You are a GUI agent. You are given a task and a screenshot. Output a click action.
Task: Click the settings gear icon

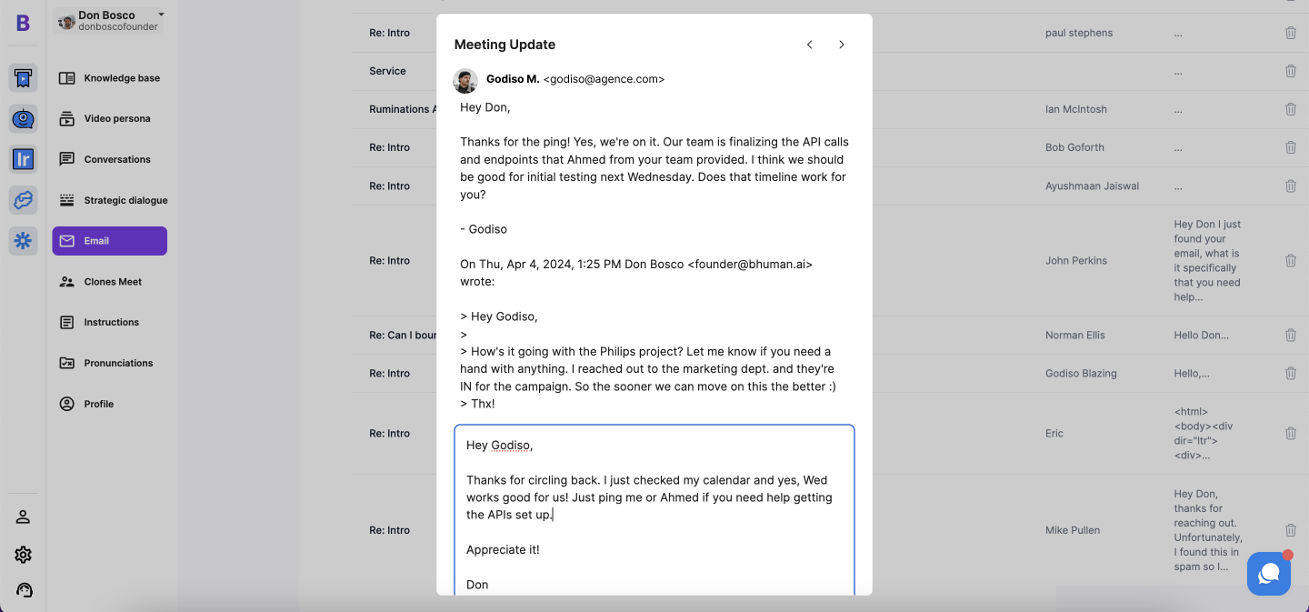[24, 555]
